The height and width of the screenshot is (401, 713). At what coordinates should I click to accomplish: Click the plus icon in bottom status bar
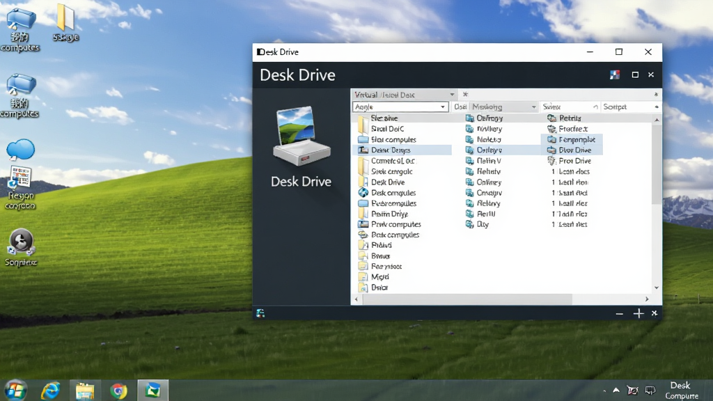tap(638, 313)
